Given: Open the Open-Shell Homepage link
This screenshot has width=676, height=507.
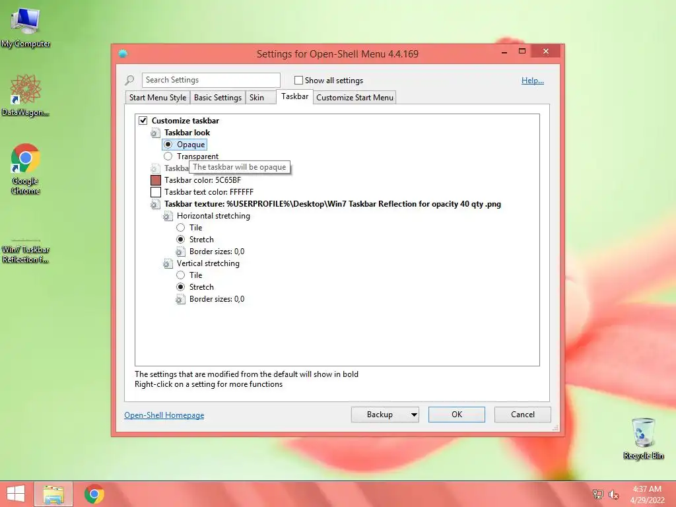Looking at the screenshot, I should 164,415.
